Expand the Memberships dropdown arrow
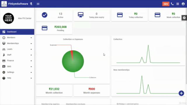The image size is (187, 105). (x=31, y=43)
